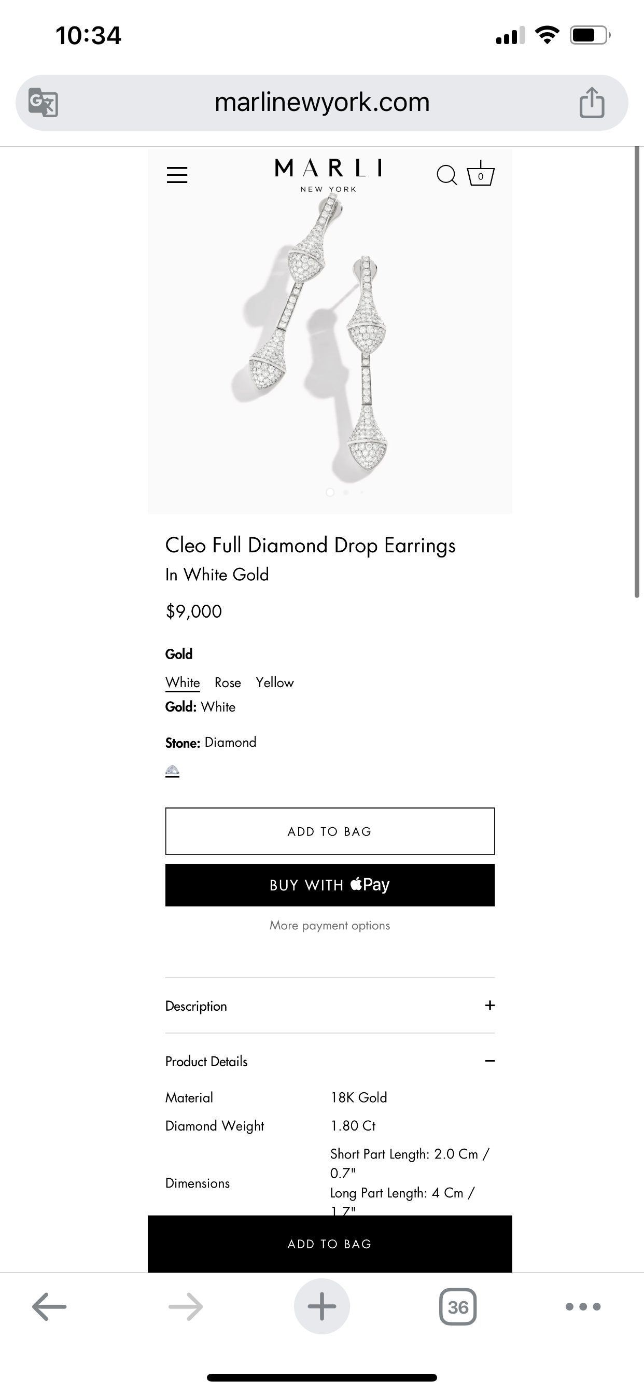Open the shopping bag icon
Image resolution: width=644 pixels, height=1394 pixels.
click(481, 174)
